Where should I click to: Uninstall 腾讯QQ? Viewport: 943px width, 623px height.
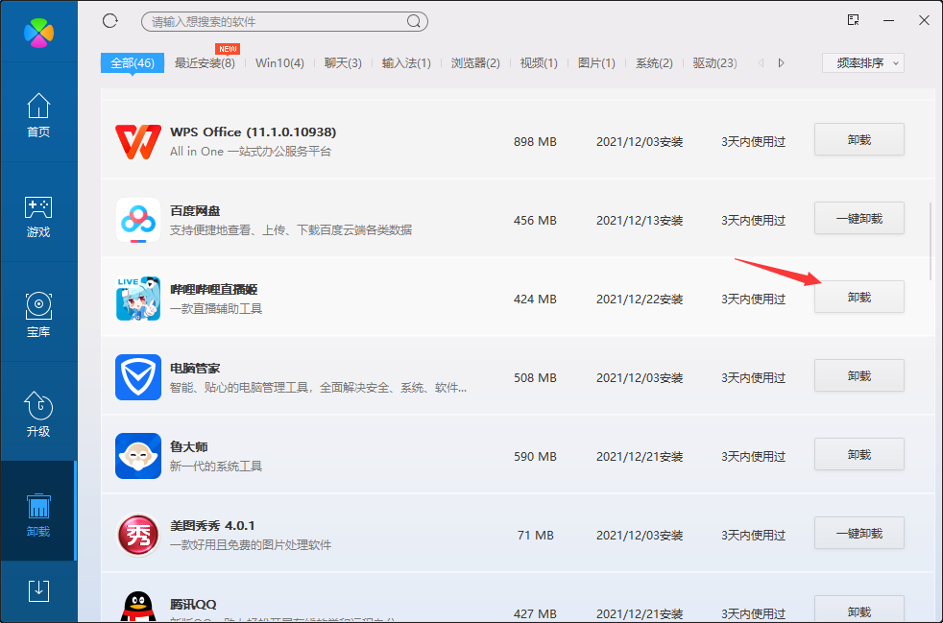pos(859,610)
